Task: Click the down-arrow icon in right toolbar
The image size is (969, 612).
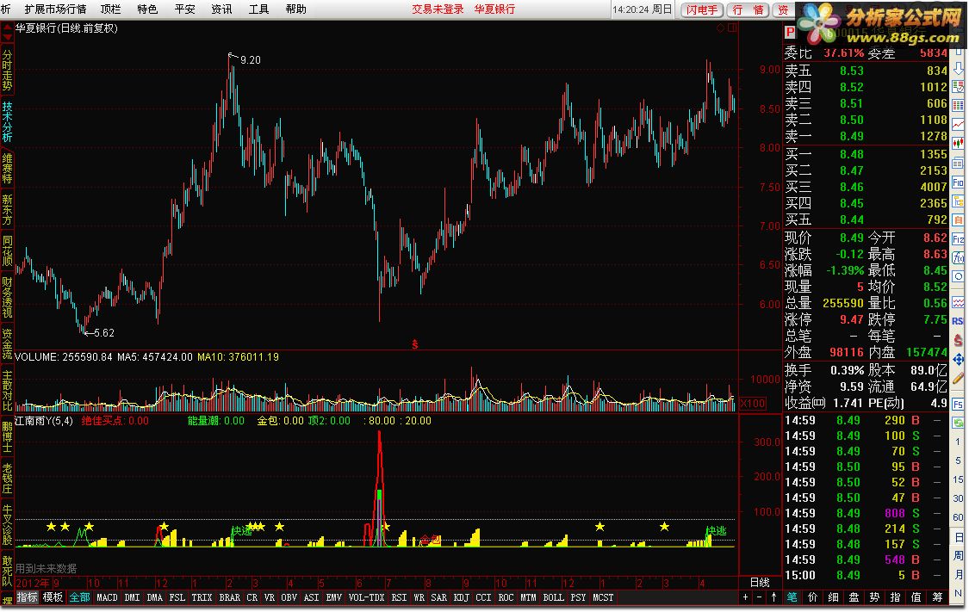Action: (958, 69)
